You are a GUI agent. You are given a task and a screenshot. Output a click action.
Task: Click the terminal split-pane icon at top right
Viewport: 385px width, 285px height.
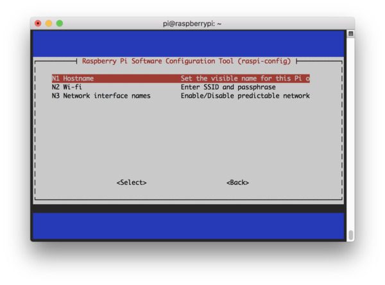tap(350, 33)
